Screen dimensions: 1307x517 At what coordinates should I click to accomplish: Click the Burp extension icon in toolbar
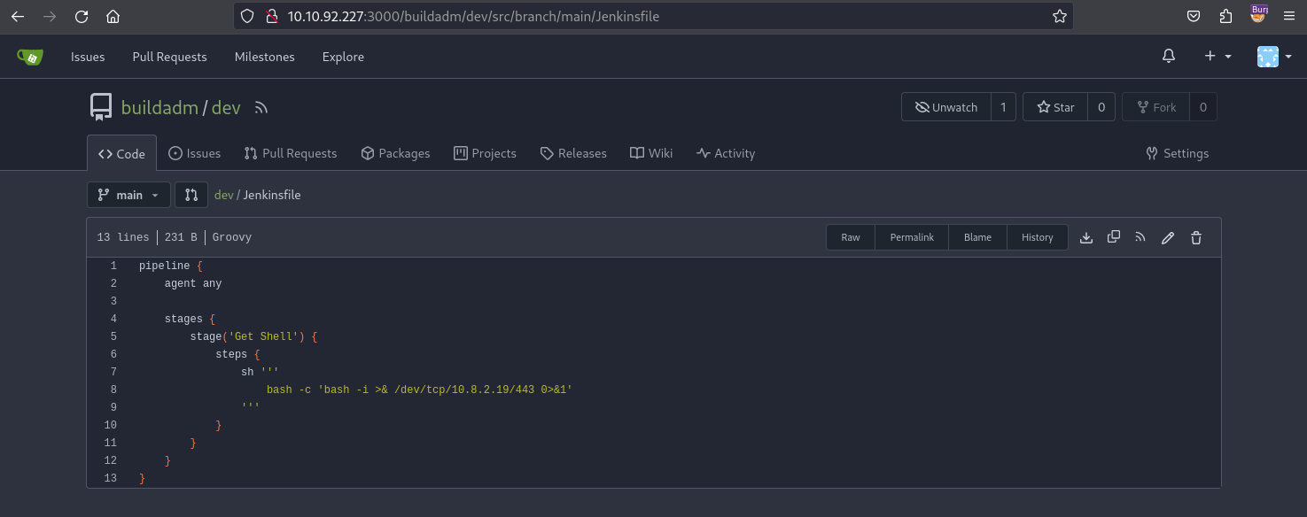(1258, 14)
